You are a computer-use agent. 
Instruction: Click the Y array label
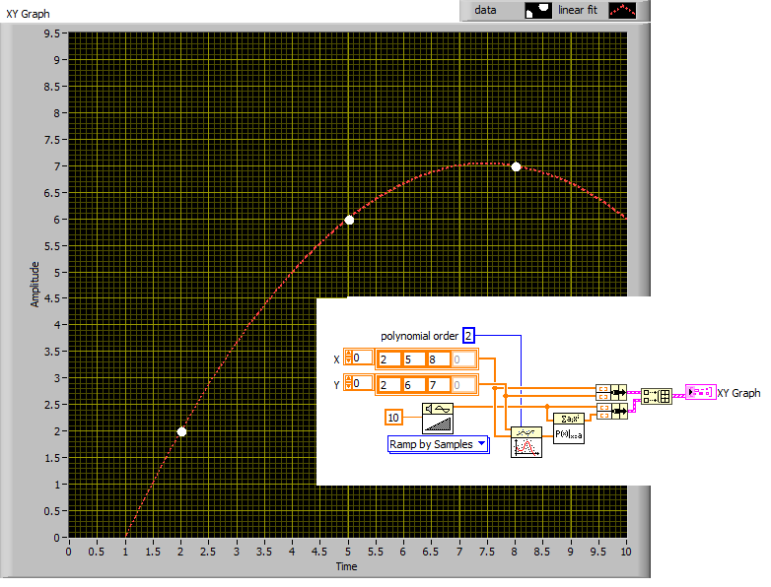pyautogui.click(x=337, y=385)
